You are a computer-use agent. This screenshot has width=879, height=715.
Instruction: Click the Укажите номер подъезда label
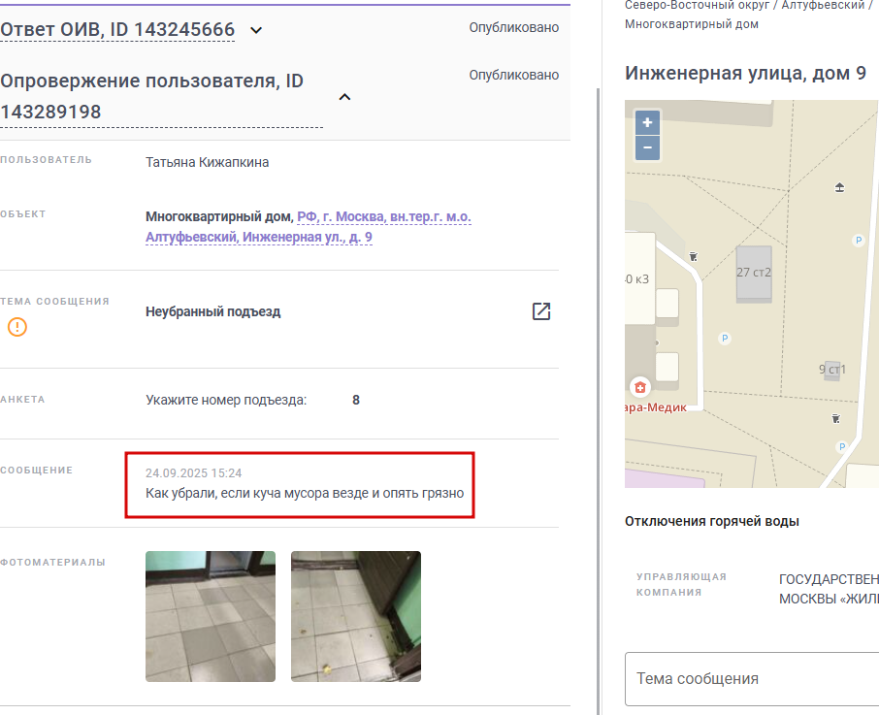[226, 400]
